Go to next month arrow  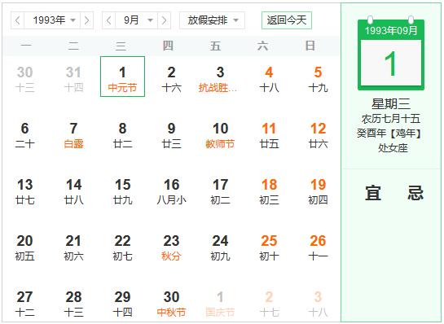(164, 20)
